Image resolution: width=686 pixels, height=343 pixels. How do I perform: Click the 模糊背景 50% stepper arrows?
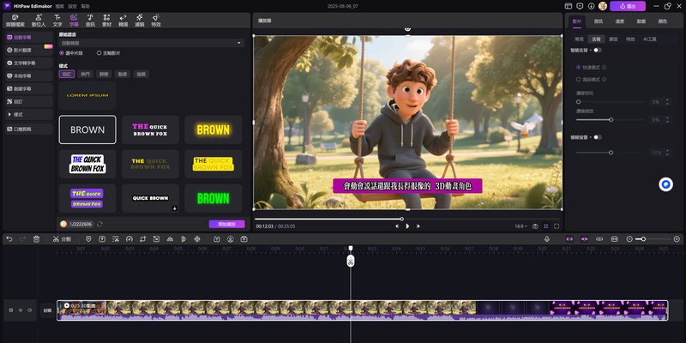[x=668, y=153]
